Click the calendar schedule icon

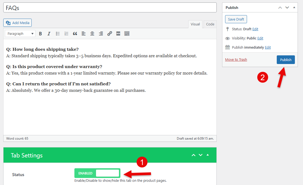point(228,47)
